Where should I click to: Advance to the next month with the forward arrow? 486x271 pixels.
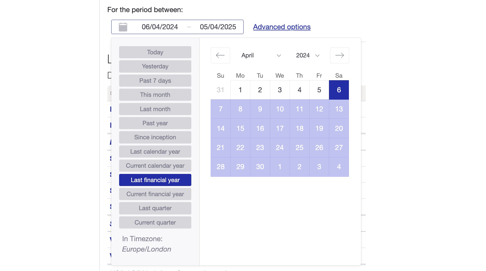[x=339, y=55]
